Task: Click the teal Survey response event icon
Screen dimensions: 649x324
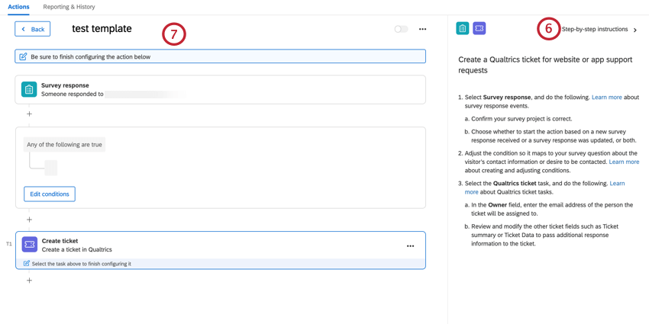Action: click(x=29, y=89)
